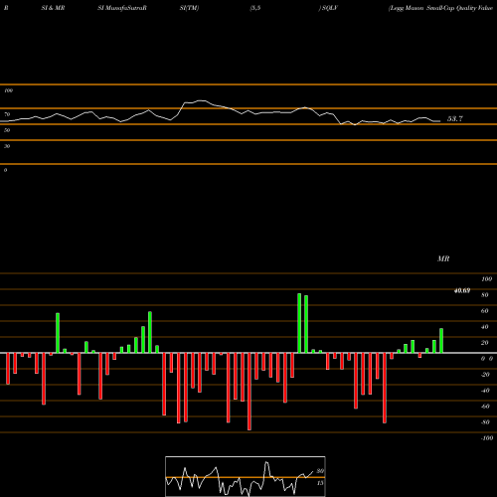Click the "100" label on the RSI chart

8,90
